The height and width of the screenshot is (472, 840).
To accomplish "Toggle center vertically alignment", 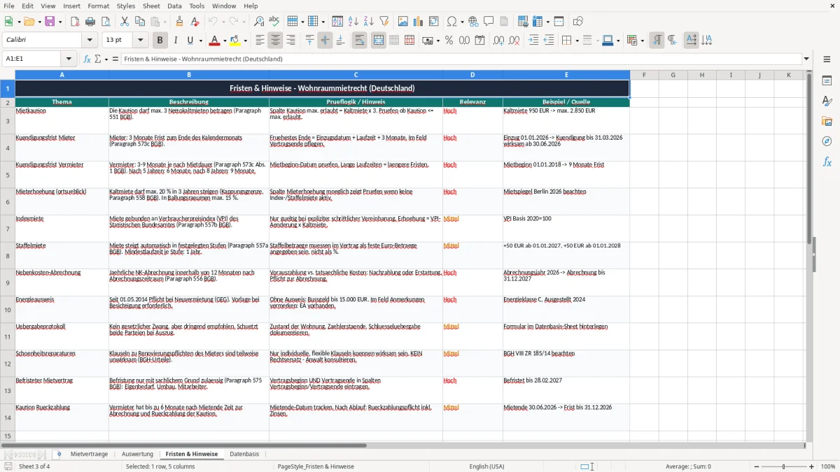I will tap(325, 41).
